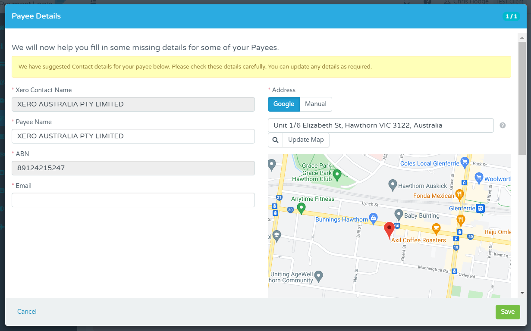Click the route 19 shield on the map
Viewport: 531px width, 331px height.
(456, 247)
